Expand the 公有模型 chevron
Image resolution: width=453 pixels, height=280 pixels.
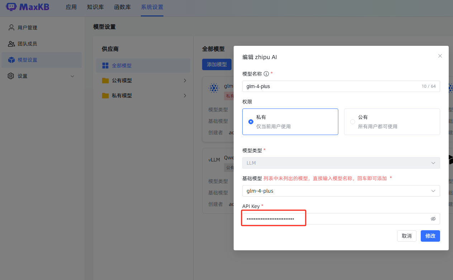[185, 81]
